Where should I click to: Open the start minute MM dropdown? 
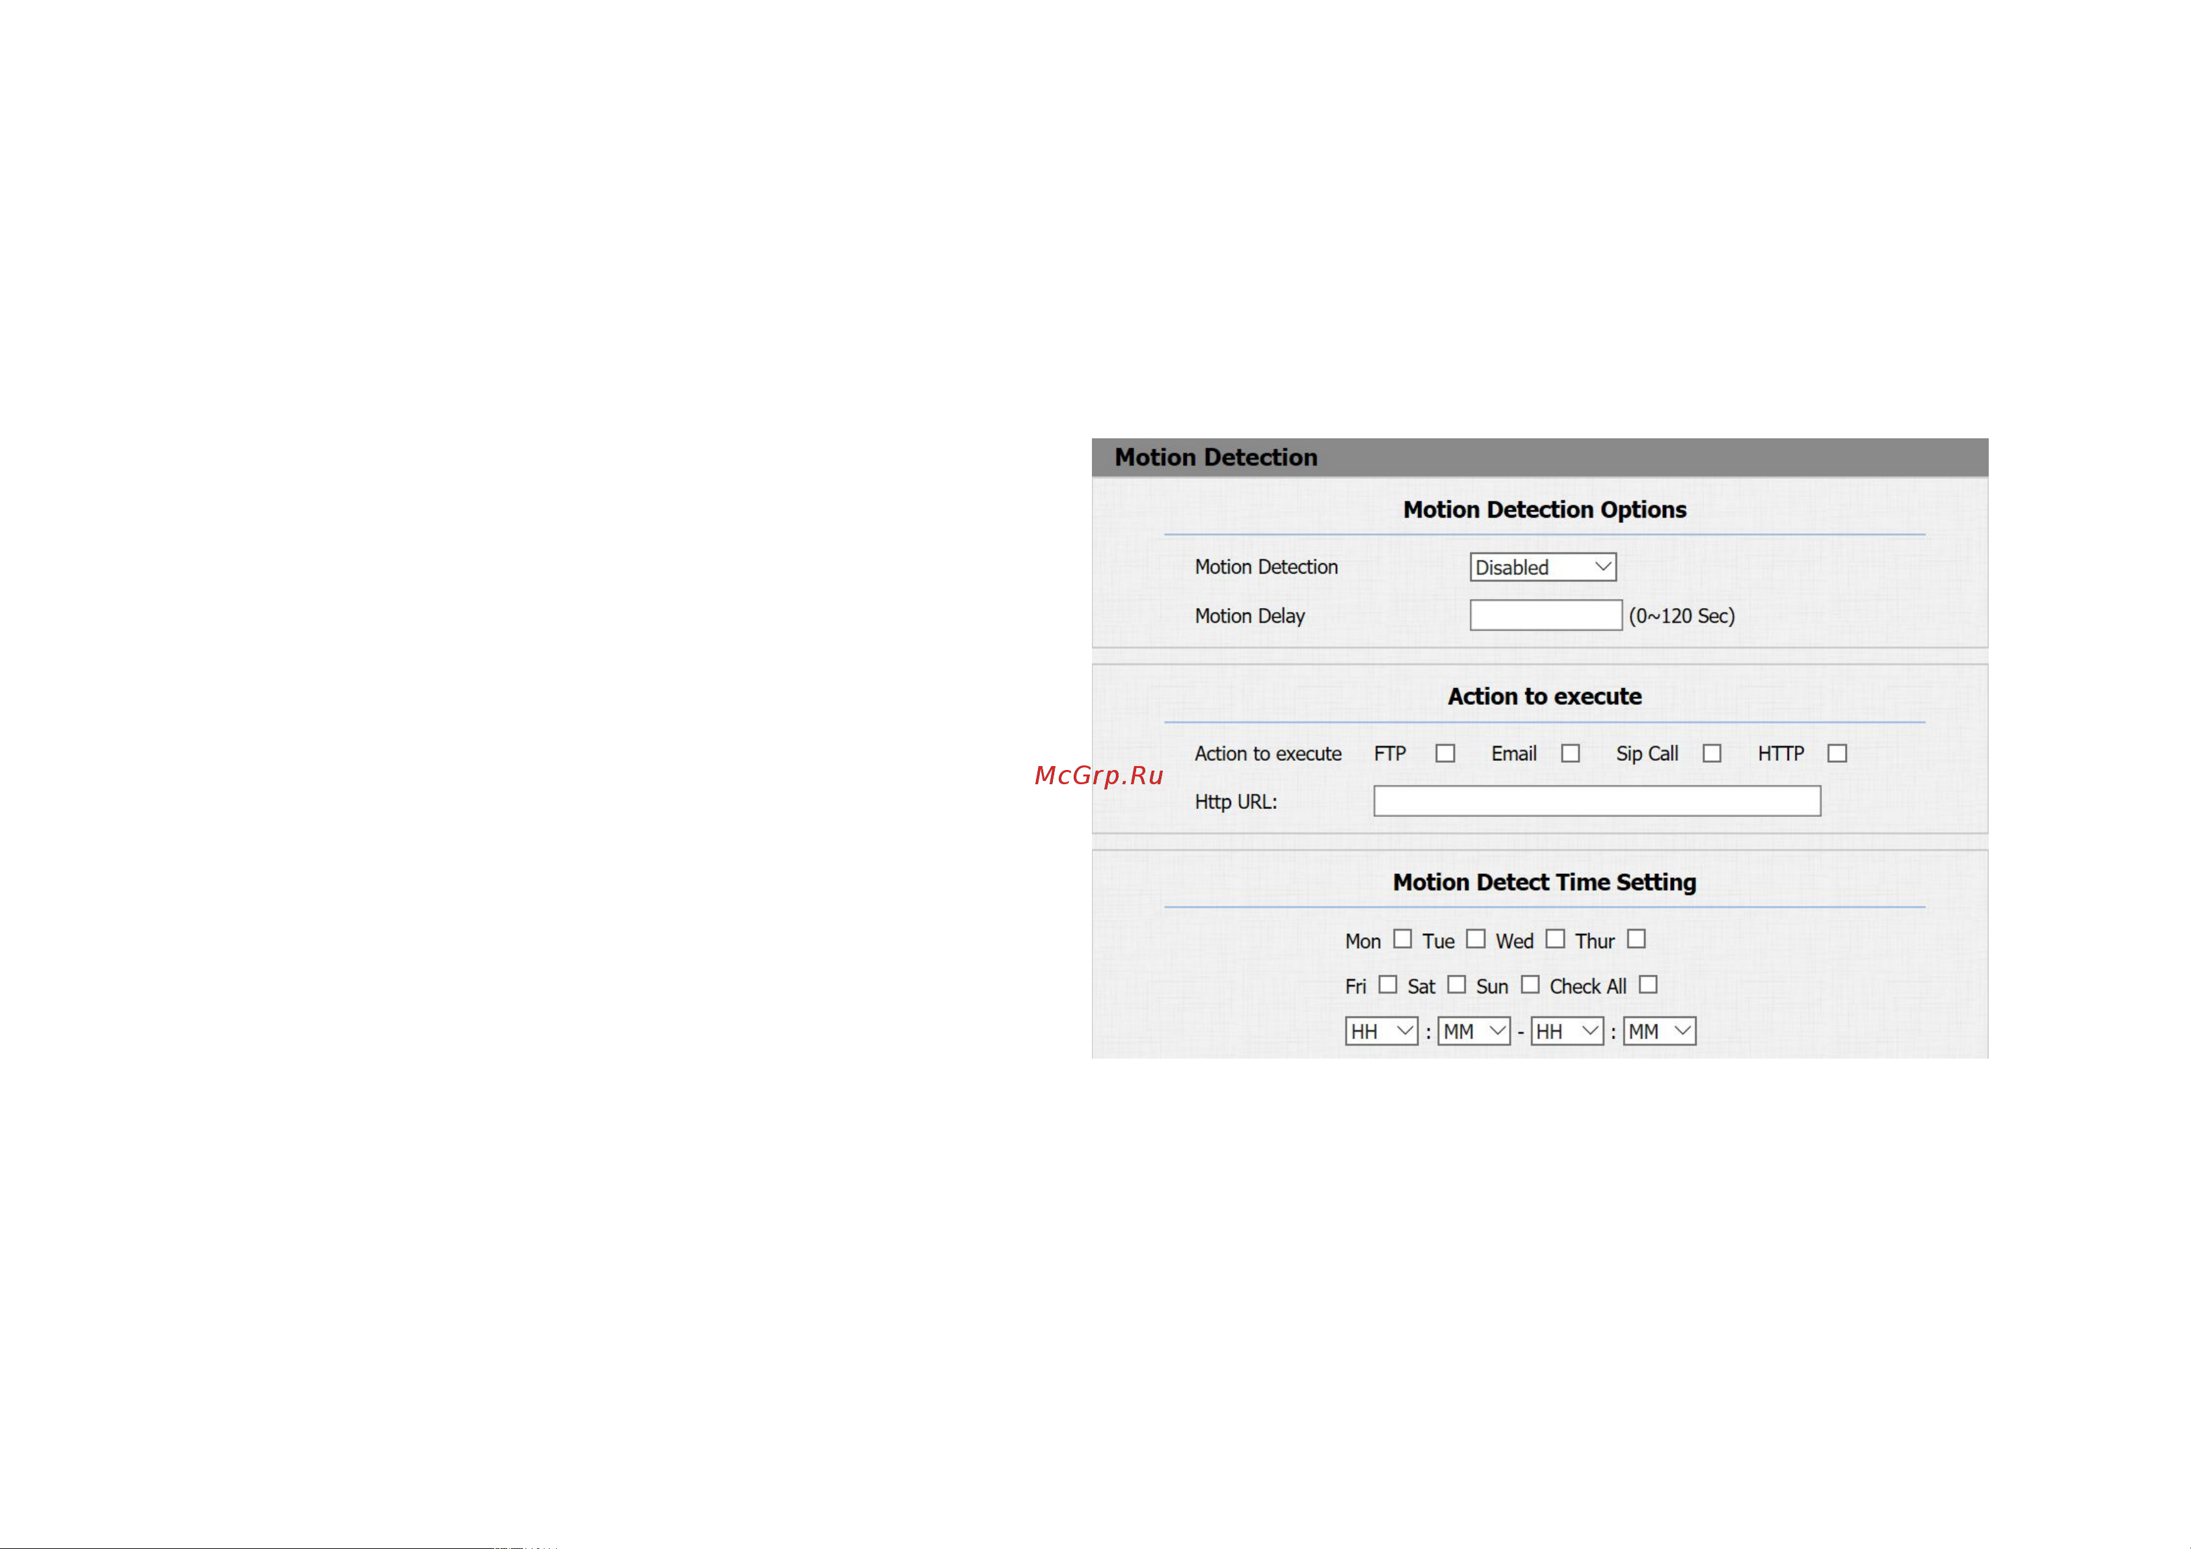1474,1031
